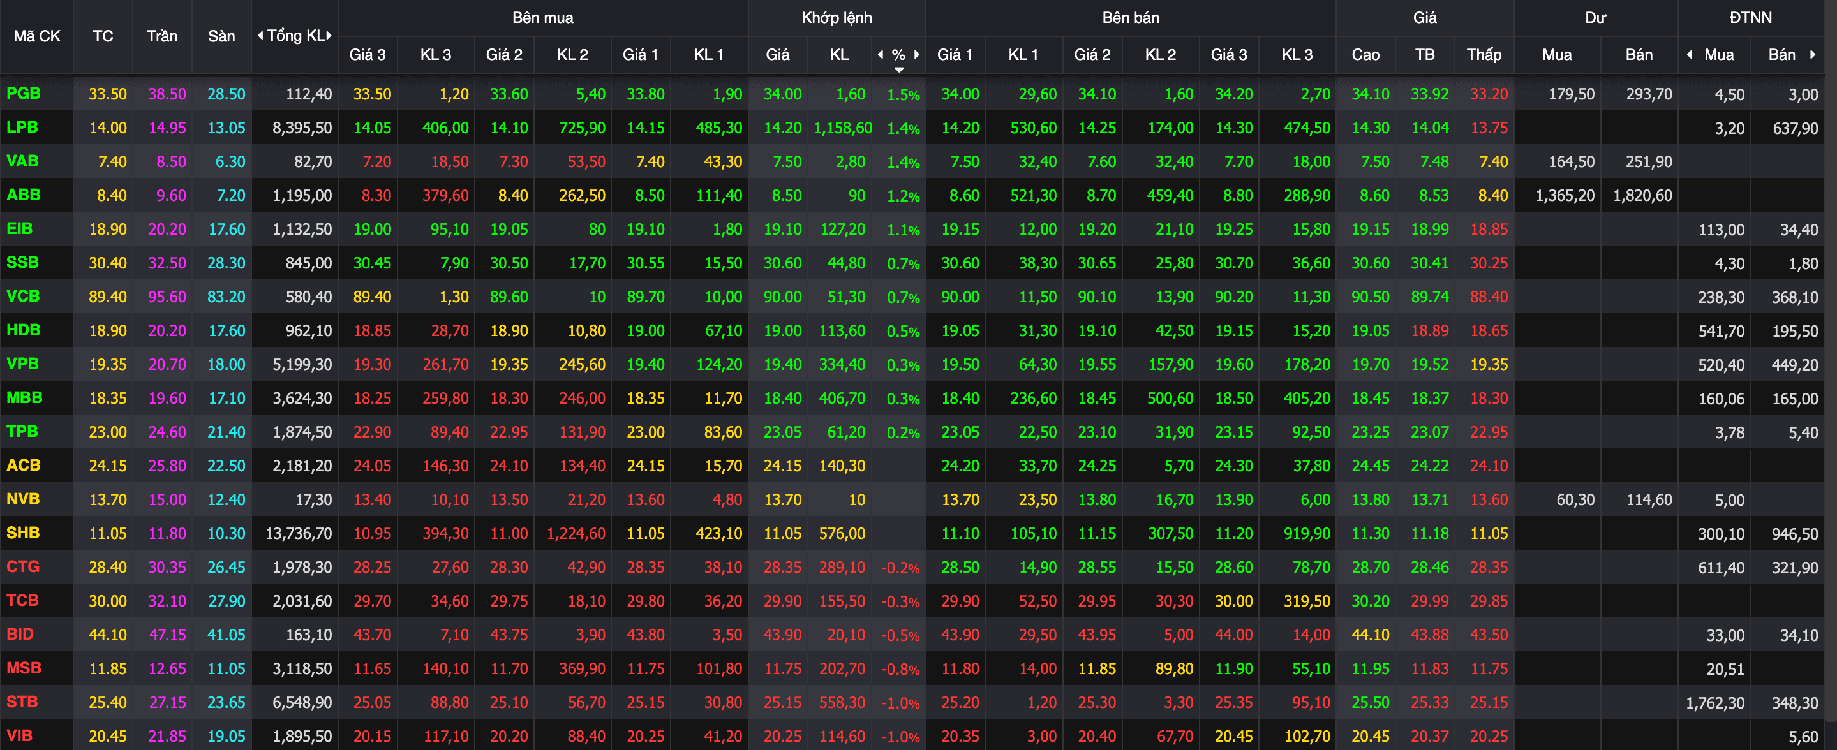Click VCB ceiling price 95.60
The height and width of the screenshot is (750, 1837).
(167, 297)
